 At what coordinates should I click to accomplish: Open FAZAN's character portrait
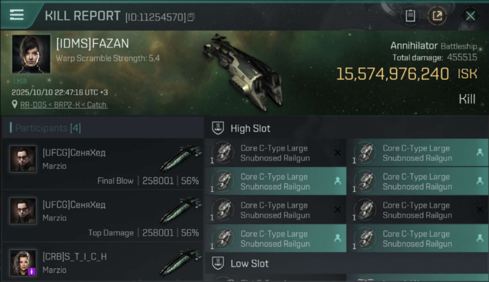click(31, 54)
